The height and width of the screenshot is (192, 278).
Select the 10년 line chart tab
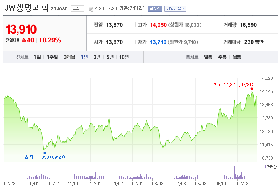tap(124, 57)
